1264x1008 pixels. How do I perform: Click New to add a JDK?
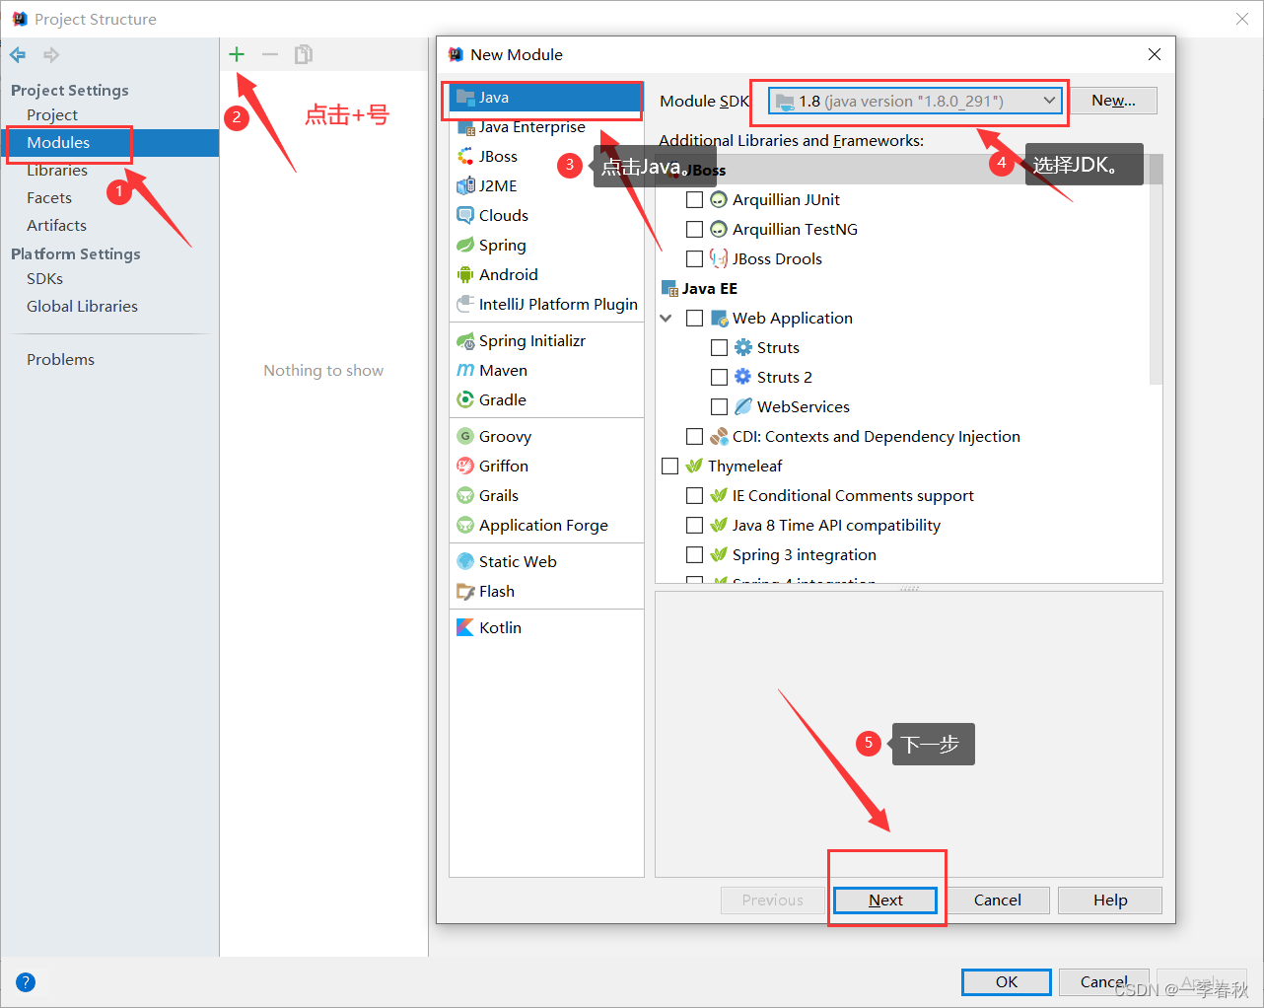point(1113,100)
